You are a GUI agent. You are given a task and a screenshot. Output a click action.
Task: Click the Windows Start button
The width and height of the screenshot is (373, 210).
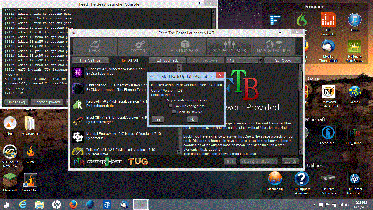click(6, 205)
